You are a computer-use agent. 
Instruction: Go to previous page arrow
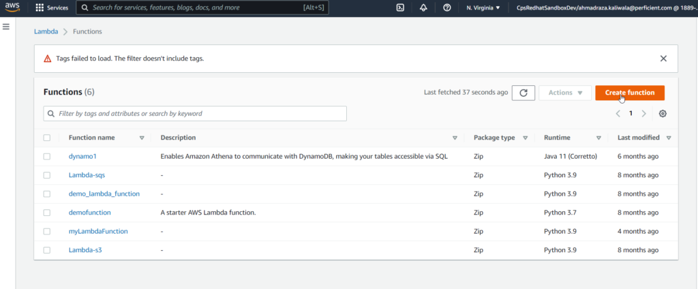(618, 114)
